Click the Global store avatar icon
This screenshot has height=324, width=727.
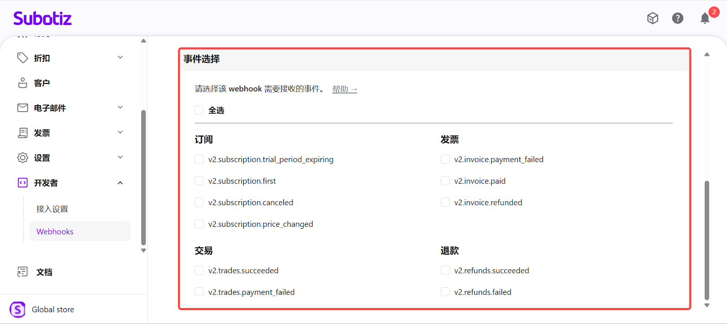18,309
